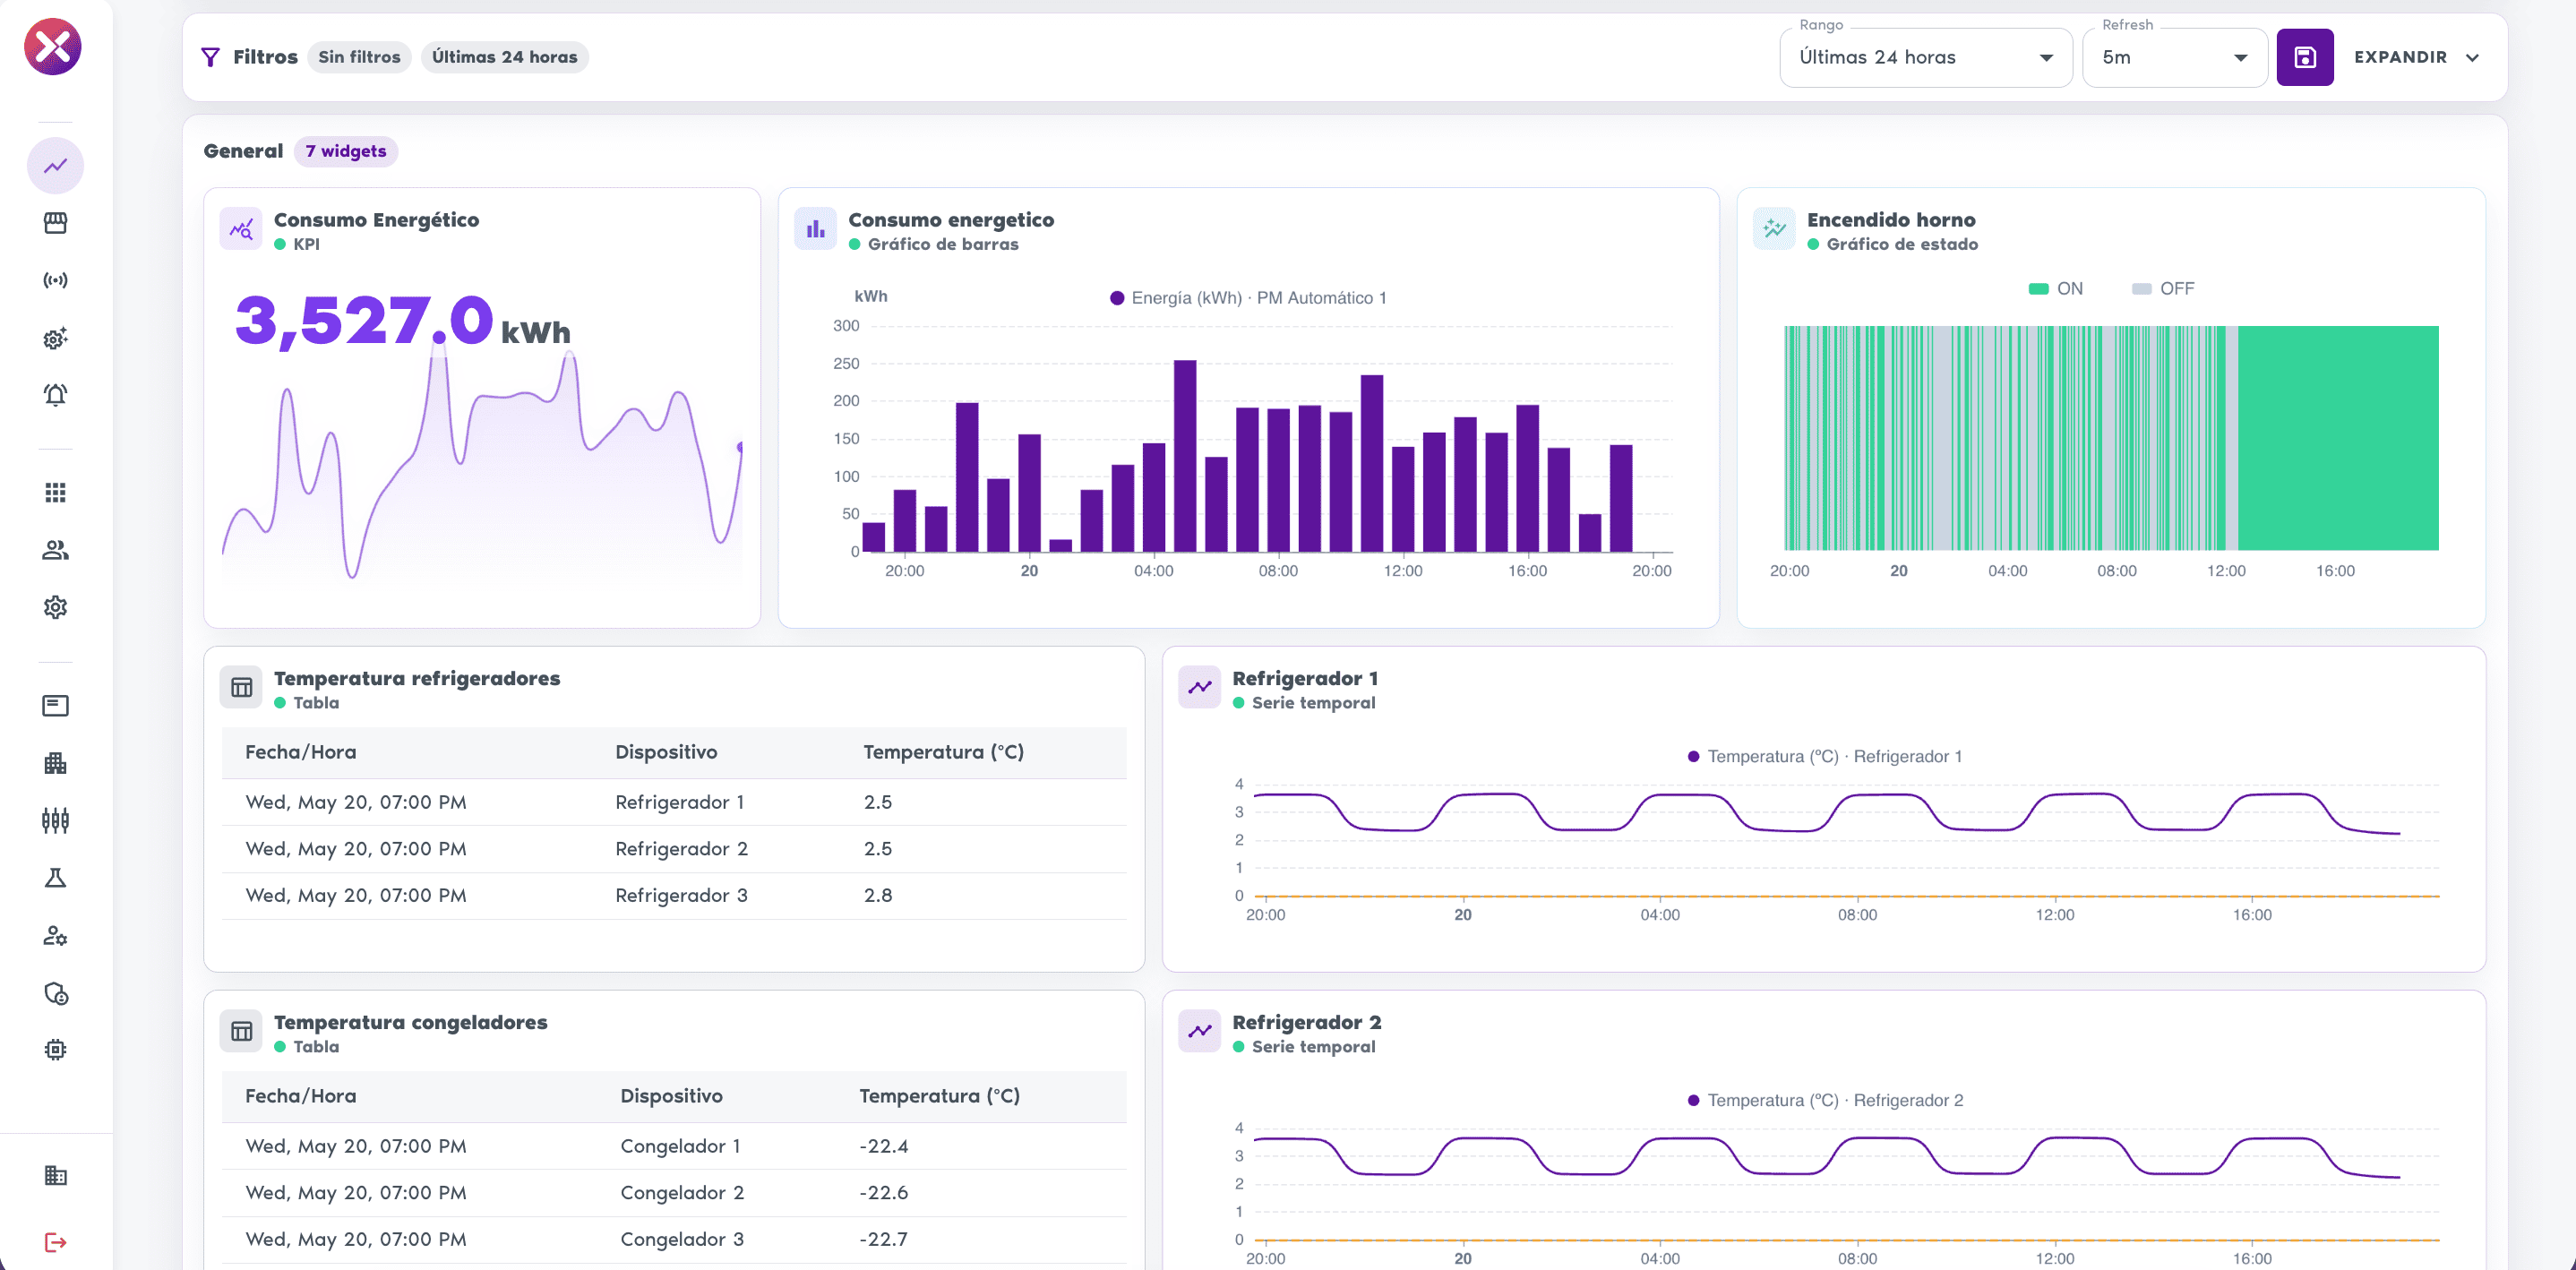Click the Últimas 24 horas filter chip

point(504,57)
